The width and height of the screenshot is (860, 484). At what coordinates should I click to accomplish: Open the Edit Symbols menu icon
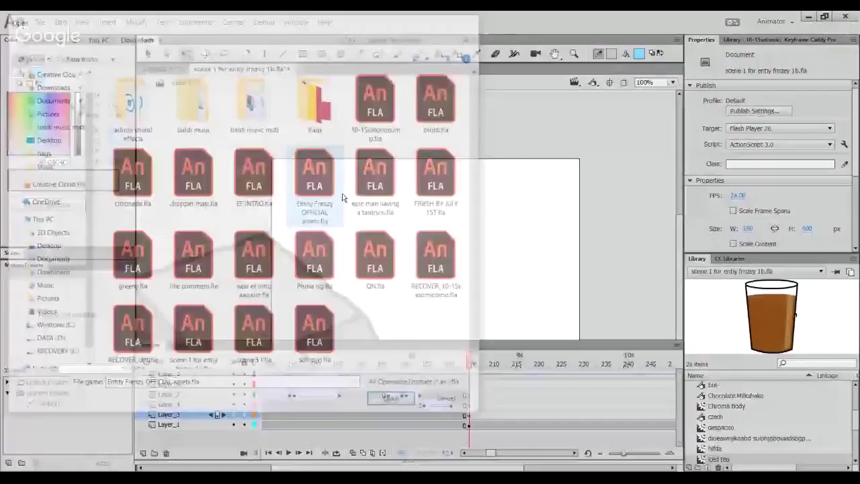click(593, 82)
